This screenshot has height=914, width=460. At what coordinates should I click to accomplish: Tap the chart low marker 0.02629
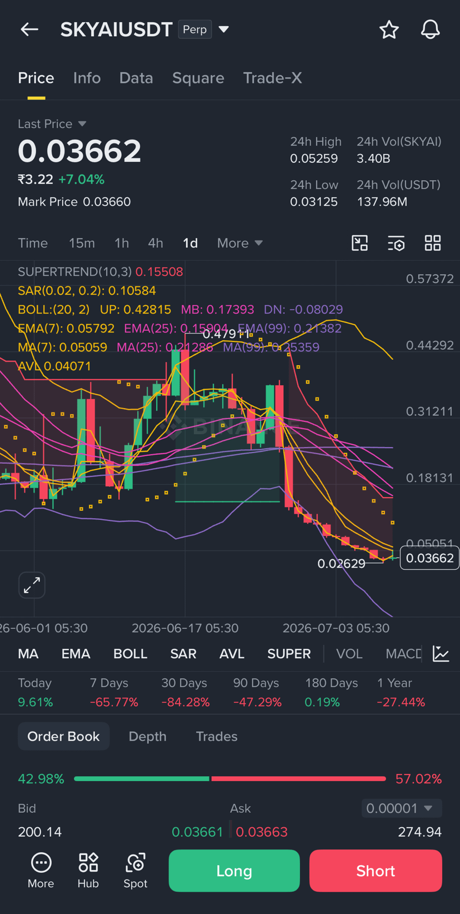[341, 564]
